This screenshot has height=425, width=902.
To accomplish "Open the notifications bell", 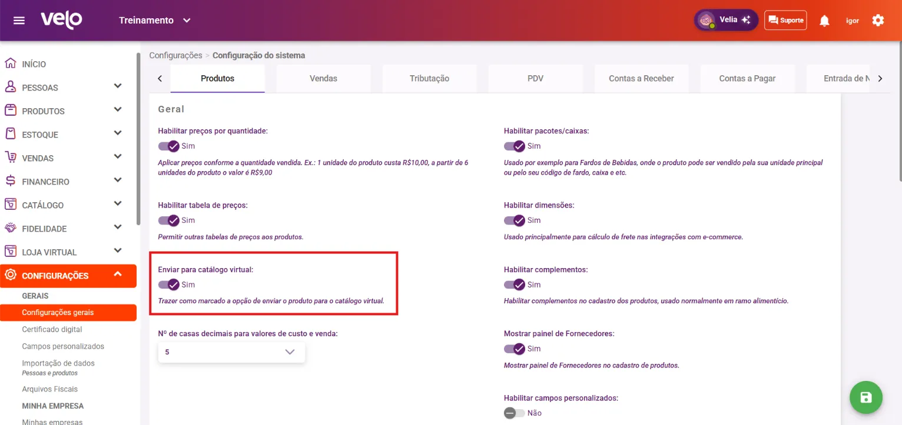I will point(824,21).
